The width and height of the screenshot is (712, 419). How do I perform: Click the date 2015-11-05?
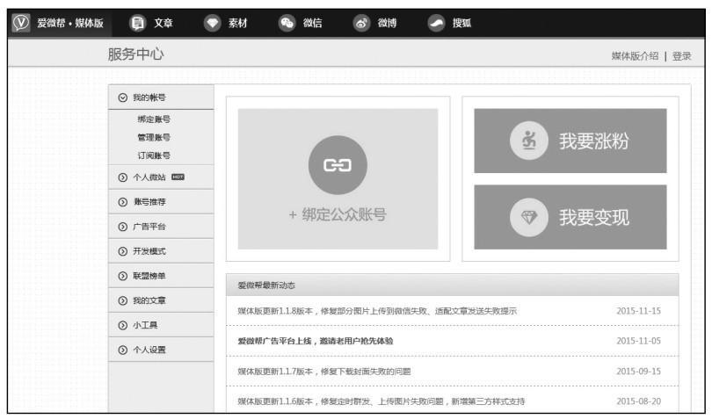[638, 341]
